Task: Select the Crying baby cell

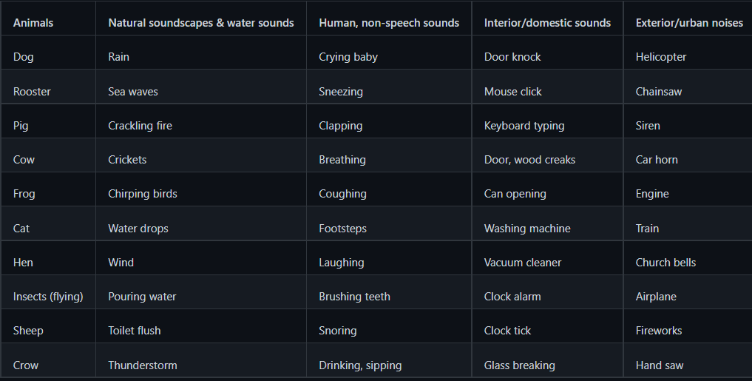Action: tap(348, 57)
